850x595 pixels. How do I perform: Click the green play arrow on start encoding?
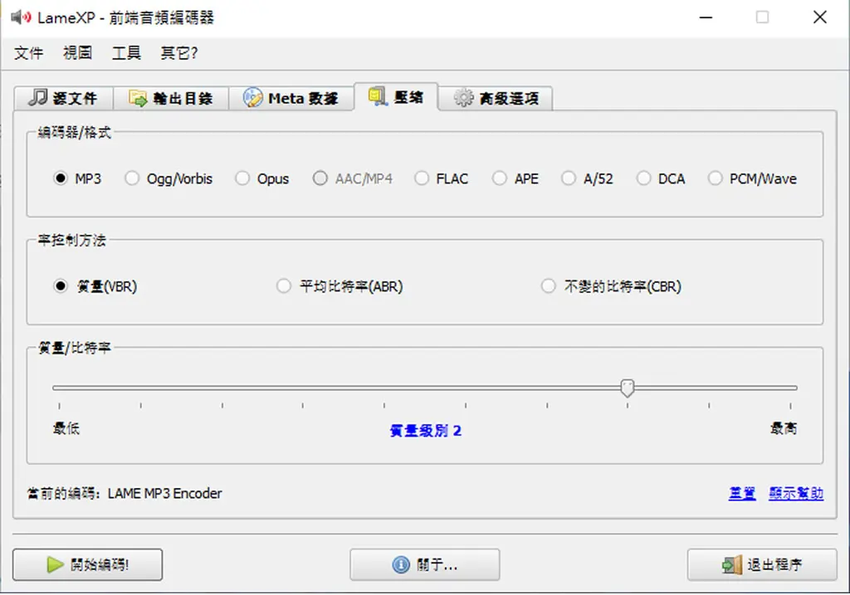55,564
